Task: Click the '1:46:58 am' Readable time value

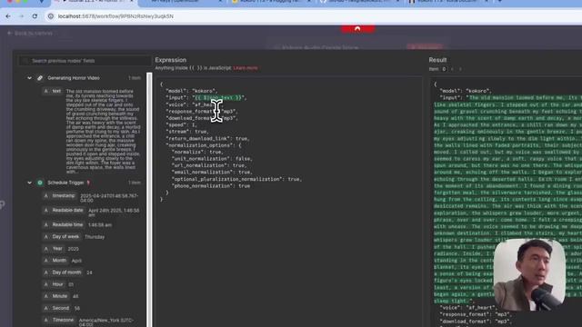Action: pos(99,225)
